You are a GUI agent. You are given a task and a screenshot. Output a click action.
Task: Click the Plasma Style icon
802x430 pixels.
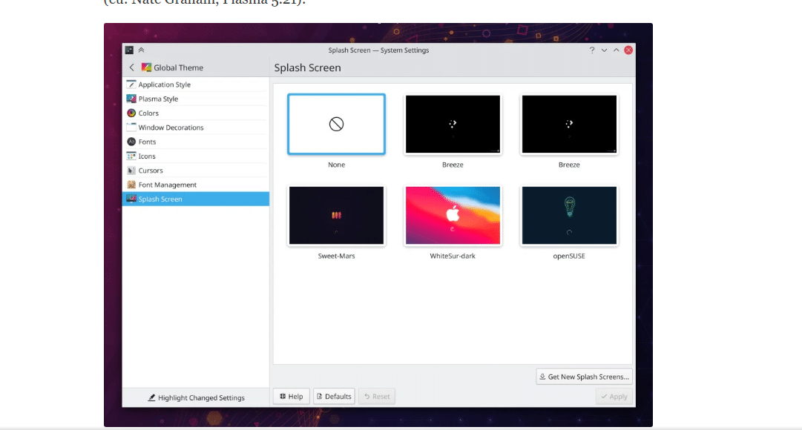[131, 99]
